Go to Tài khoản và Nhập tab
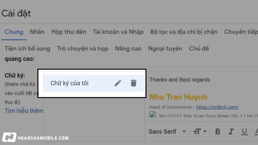The width and height of the screenshot is (258, 145). click(118, 32)
